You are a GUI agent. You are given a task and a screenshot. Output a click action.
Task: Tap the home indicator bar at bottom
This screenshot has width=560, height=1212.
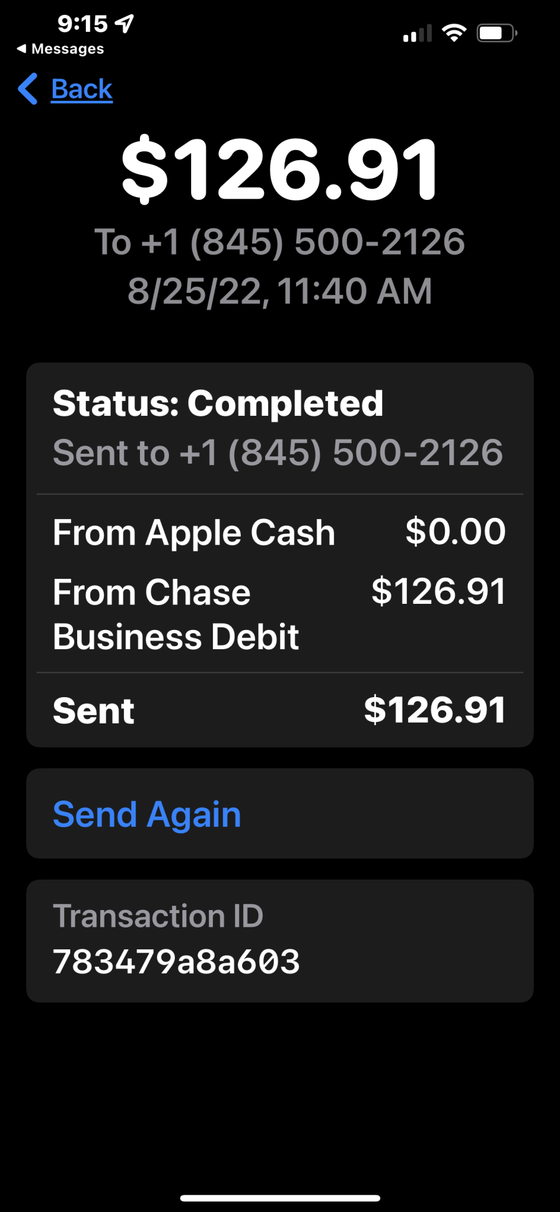280,1198
